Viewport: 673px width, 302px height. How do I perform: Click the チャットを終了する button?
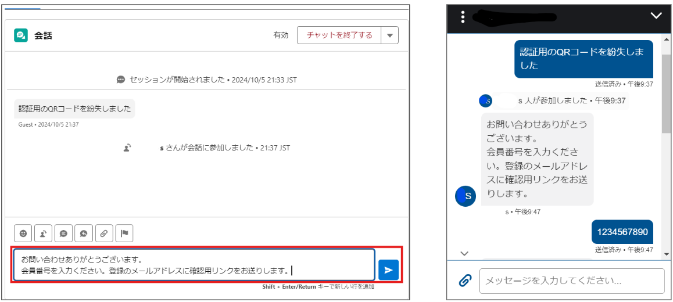pos(339,35)
